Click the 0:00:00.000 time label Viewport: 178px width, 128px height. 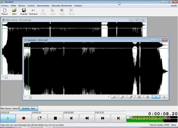(68, 112)
